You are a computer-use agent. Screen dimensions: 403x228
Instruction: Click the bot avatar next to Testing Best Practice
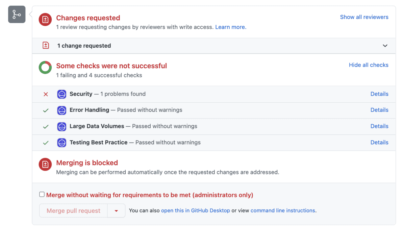tap(62, 143)
